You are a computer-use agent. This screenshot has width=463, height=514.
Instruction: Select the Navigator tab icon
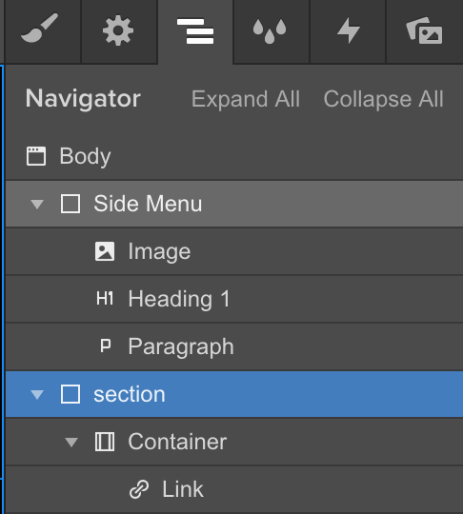point(195,31)
